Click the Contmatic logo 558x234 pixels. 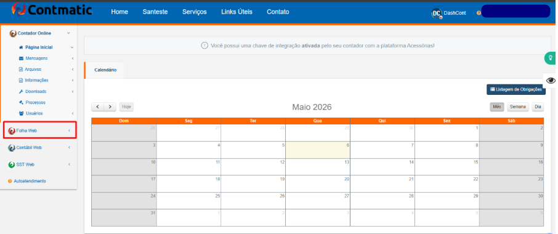pos(52,10)
